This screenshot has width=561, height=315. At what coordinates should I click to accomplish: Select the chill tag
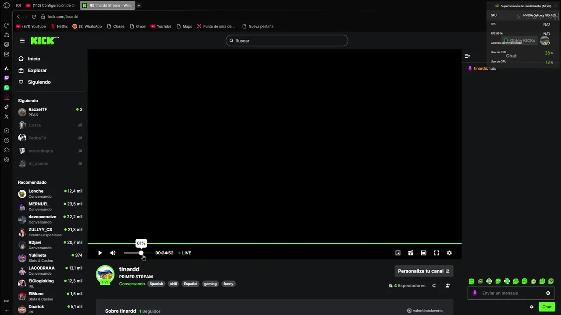[174, 283]
